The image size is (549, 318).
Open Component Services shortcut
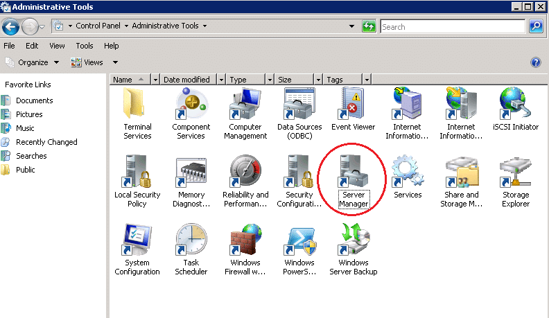point(191,114)
